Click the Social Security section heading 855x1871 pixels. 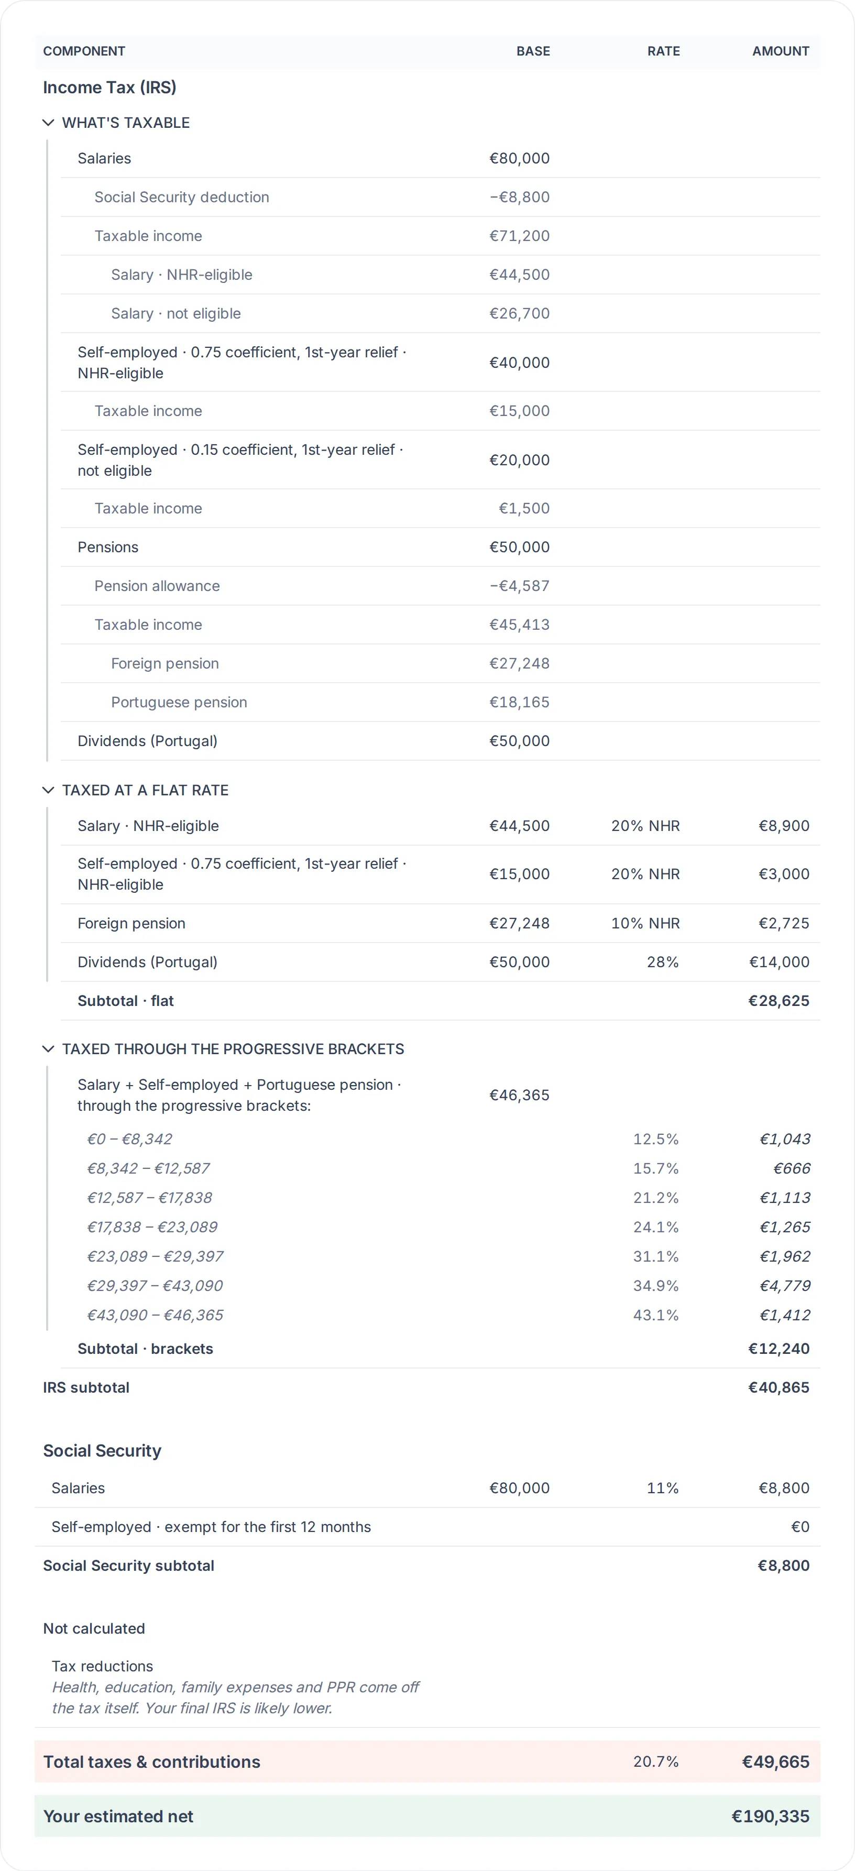(103, 1450)
